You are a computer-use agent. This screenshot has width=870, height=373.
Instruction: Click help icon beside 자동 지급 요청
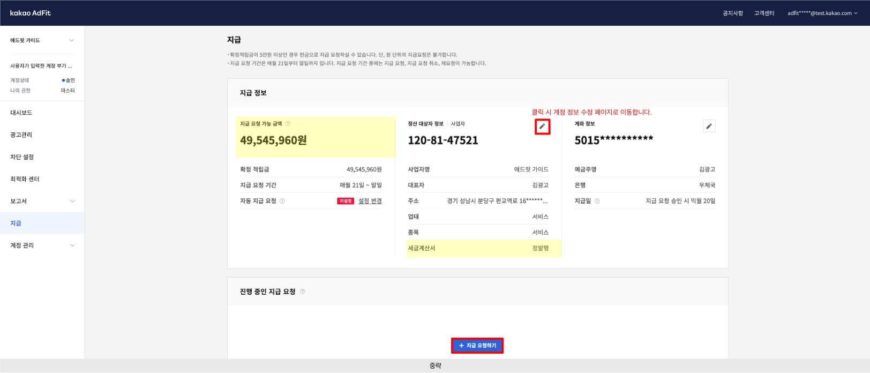click(x=282, y=201)
